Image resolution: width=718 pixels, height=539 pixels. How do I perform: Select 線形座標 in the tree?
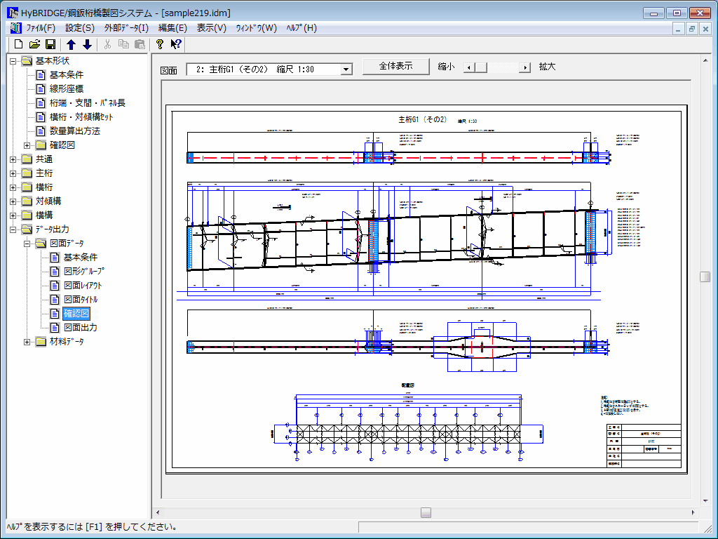(67, 89)
